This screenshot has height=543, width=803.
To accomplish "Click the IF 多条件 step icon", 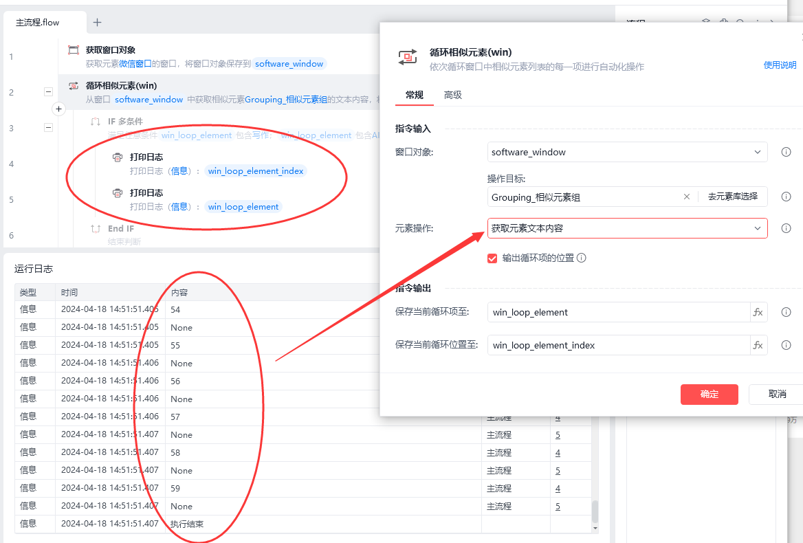I will pos(96,122).
